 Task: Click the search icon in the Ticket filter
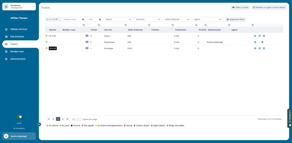[100, 19]
